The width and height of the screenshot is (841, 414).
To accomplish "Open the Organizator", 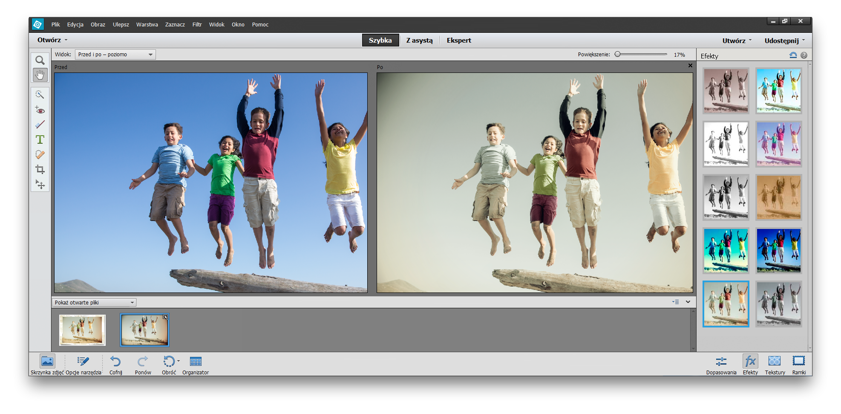I will (x=196, y=365).
